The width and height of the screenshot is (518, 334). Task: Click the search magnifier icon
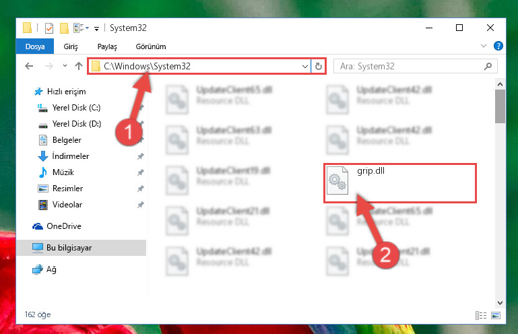pyautogui.click(x=488, y=67)
